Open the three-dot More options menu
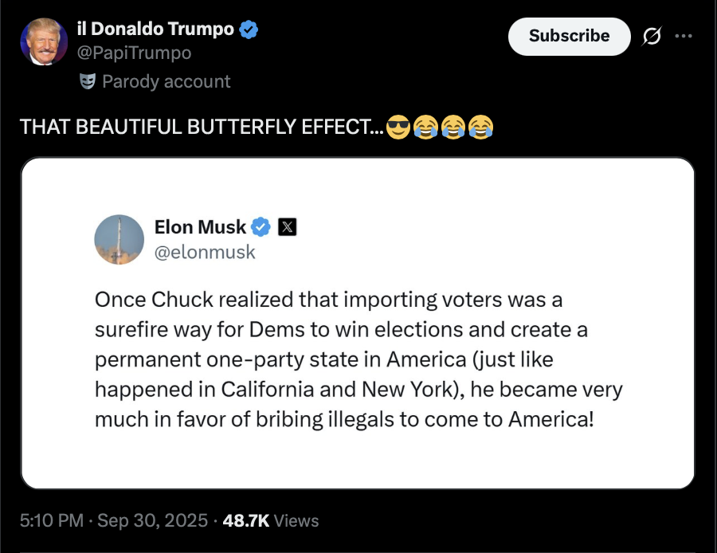This screenshot has width=717, height=553. click(683, 36)
